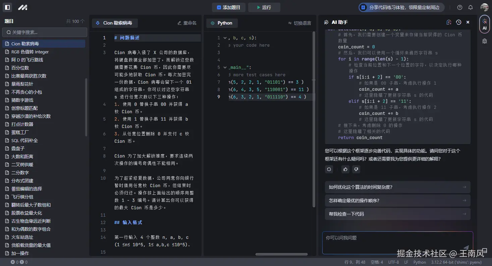Open the AI icon in the right sidebar
Image resolution: width=492 pixels, height=266 pixels.
[x=484, y=24]
